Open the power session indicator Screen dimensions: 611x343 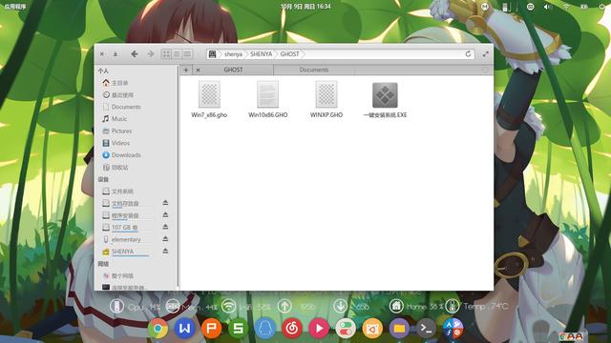(x=602, y=7)
